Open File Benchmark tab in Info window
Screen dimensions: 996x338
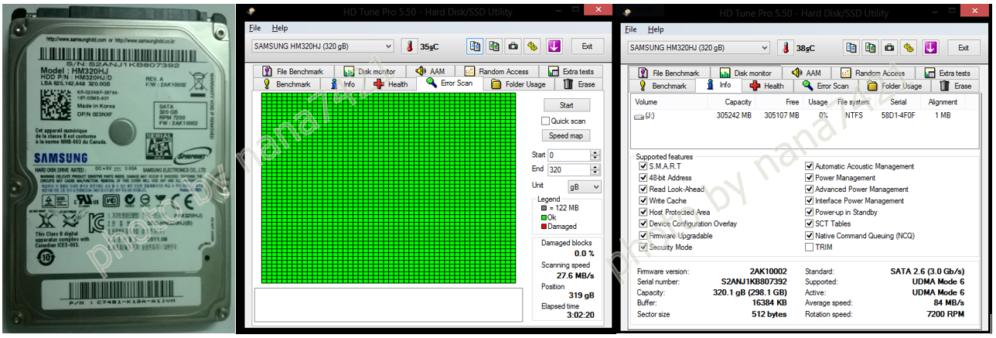(x=669, y=73)
